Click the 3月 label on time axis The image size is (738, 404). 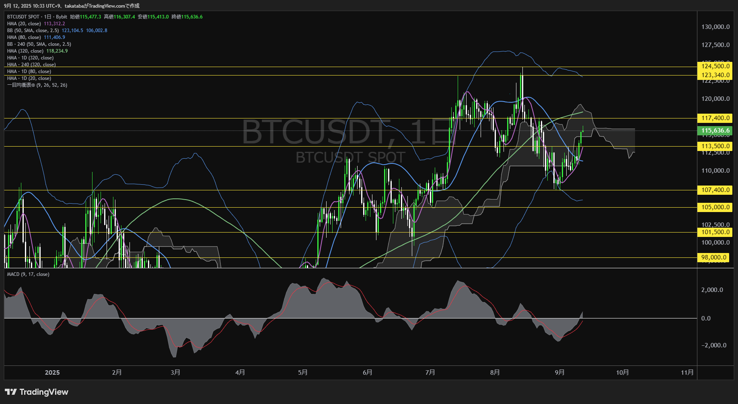click(x=175, y=373)
